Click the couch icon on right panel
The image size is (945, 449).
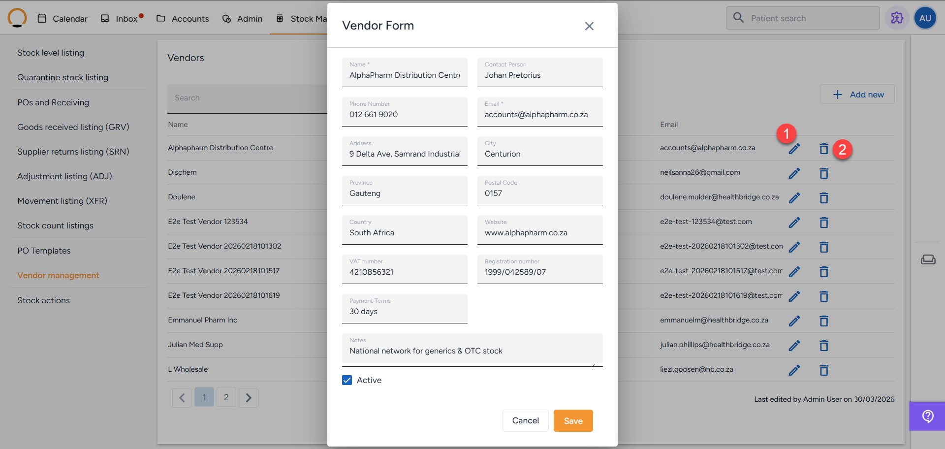click(928, 259)
